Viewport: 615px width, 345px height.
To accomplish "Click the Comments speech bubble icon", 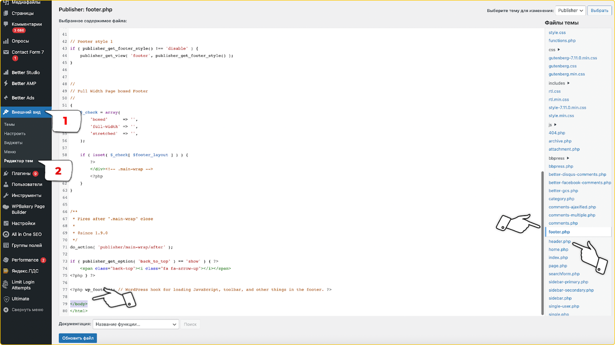I will tap(6, 24).
